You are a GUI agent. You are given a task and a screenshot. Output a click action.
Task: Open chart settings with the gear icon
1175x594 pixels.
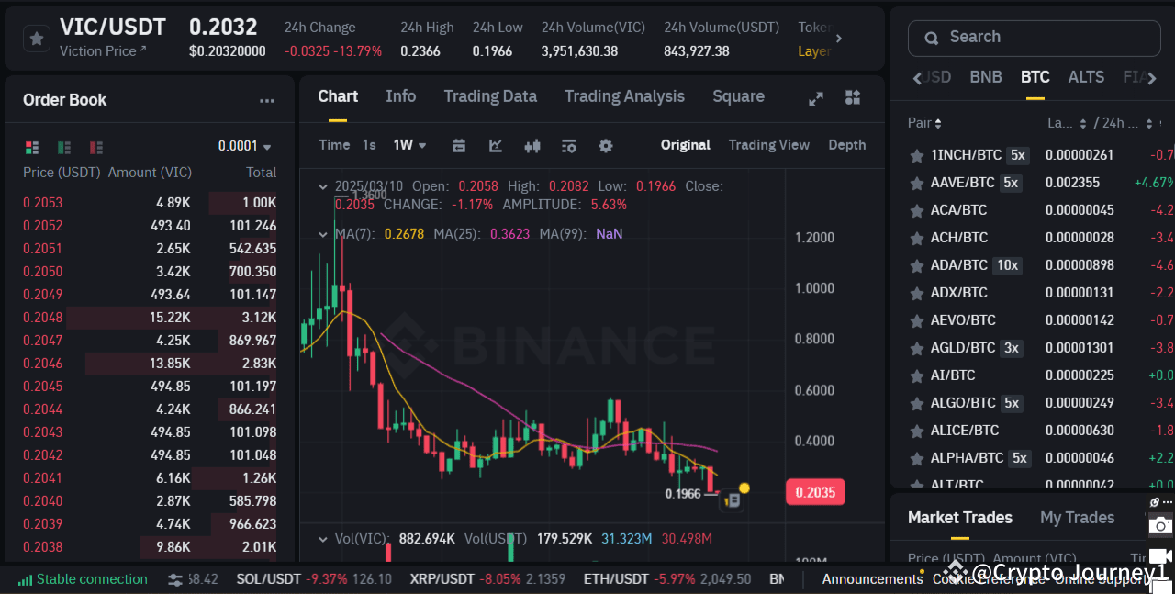[606, 145]
